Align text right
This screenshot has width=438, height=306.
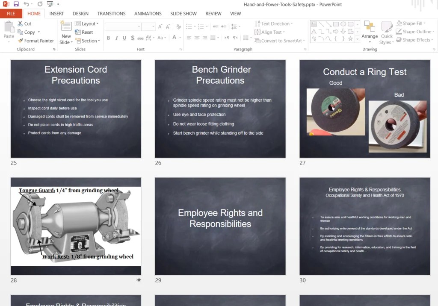[x=205, y=38]
